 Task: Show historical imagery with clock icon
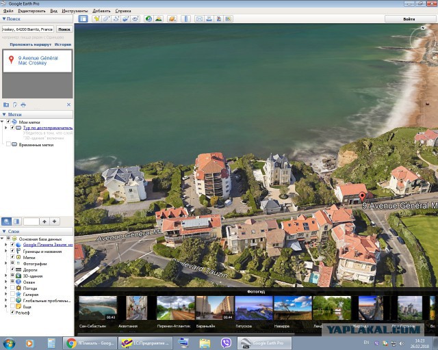coord(149,18)
